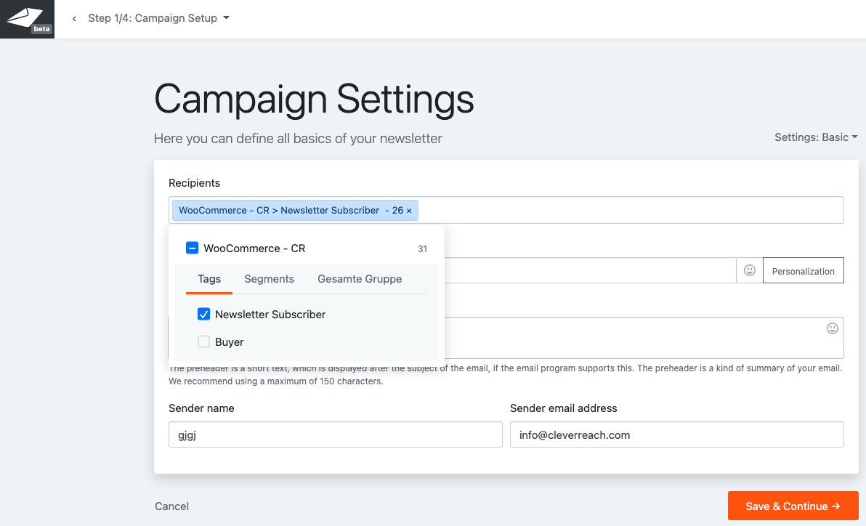Click the Save & Continue button
The width and height of the screenshot is (866, 526).
pos(793,506)
